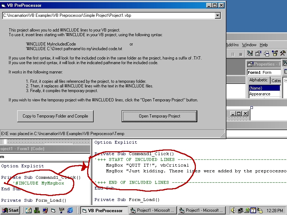The width and height of the screenshot is (287, 215).
Task: Click the volume speaker tray icon
Action: click(x=233, y=210)
